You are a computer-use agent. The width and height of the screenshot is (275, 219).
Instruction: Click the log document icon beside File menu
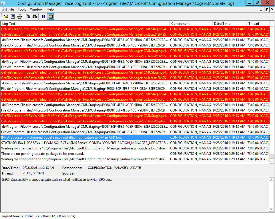click(x=4, y=9)
